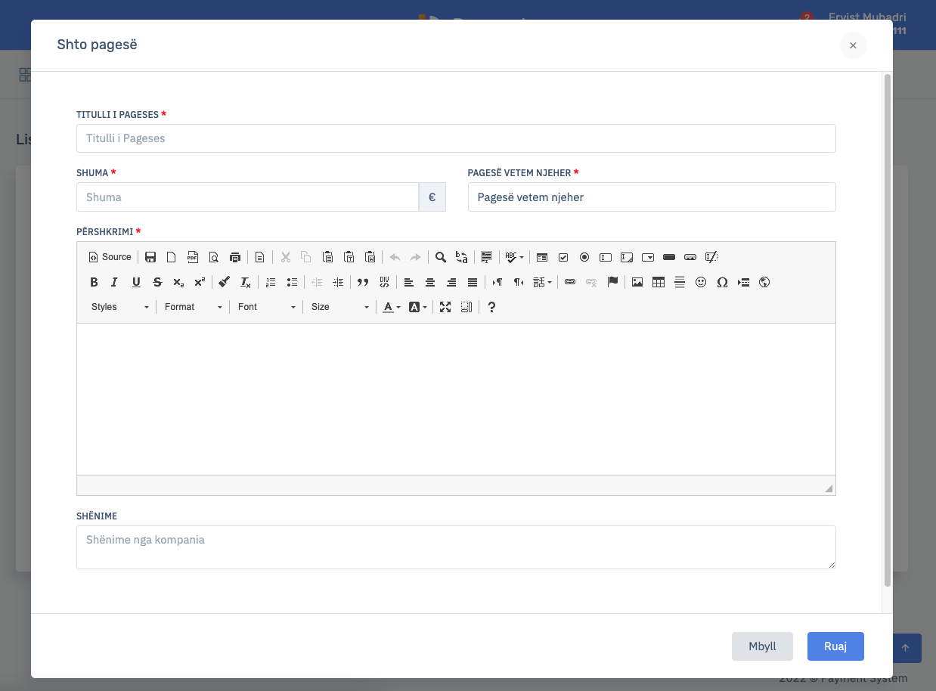
Task: Click the Copy Formatting brush icon
Action: click(x=225, y=282)
